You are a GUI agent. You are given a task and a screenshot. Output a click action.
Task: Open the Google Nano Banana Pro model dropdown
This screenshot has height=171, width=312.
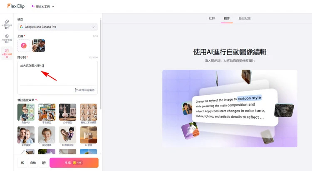tap(57, 27)
